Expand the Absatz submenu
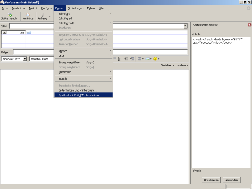This screenshot has height=189, width=252. [84, 51]
